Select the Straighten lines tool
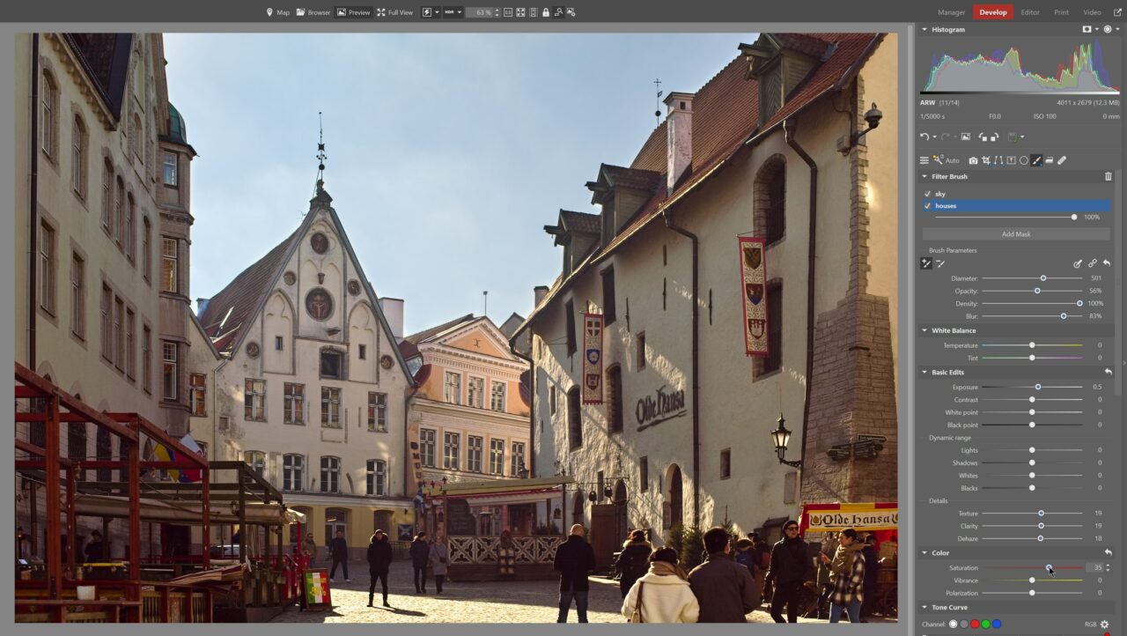 [x=998, y=160]
